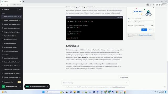
Task: Click the green account avatar in the sidebar
Action: pyautogui.click(x=3, y=86)
